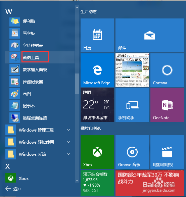Click the 步骤记录器 label
The height and width of the screenshot is (197, 186).
click(x=33, y=82)
